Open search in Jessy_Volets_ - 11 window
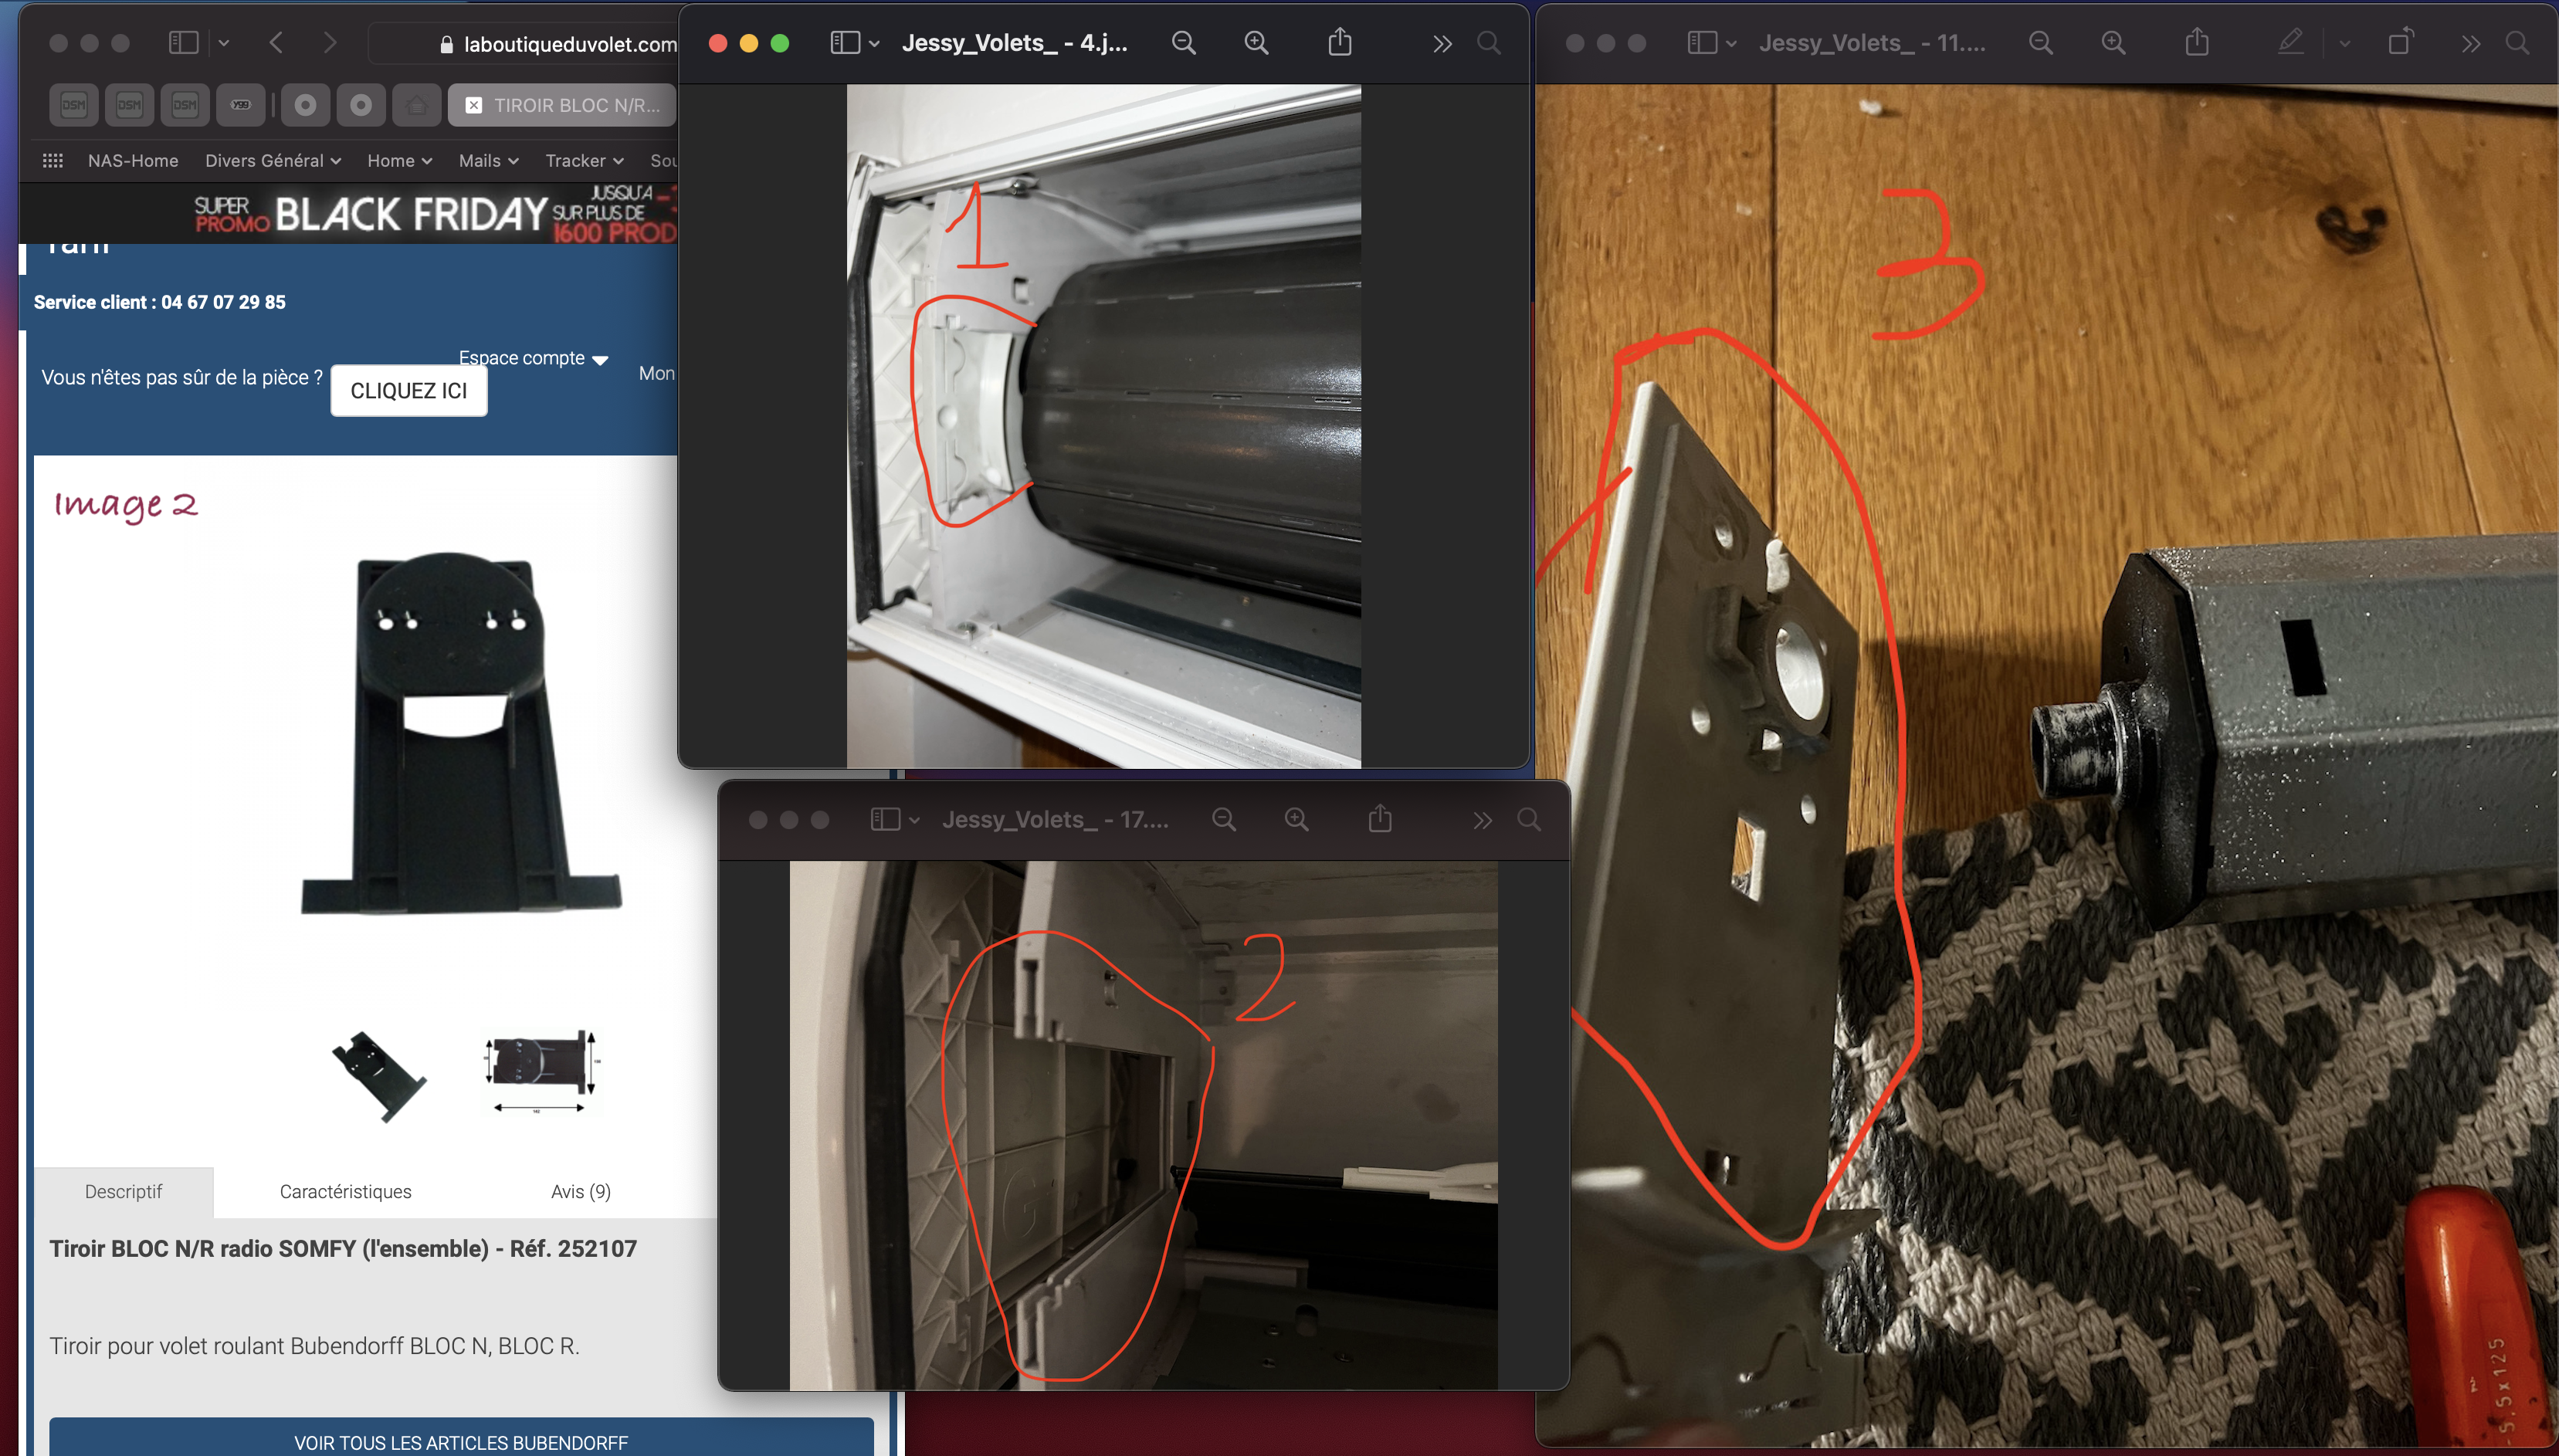Viewport: 2559px width, 1456px height. coord(2517,43)
